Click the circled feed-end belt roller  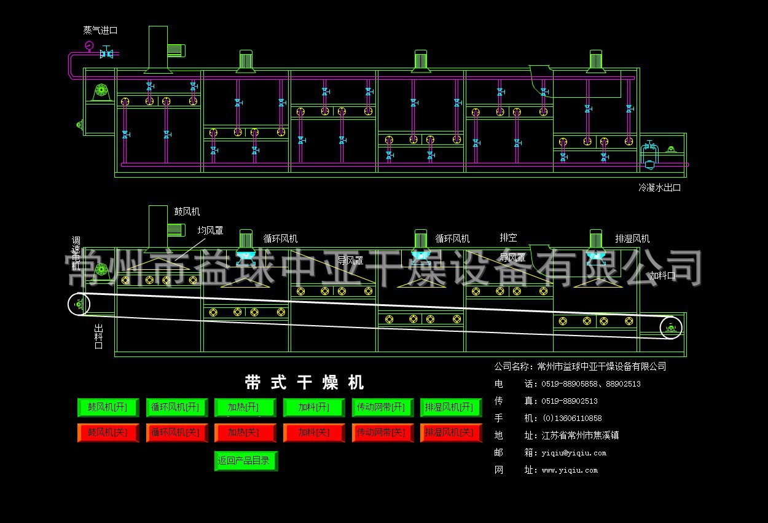(671, 328)
